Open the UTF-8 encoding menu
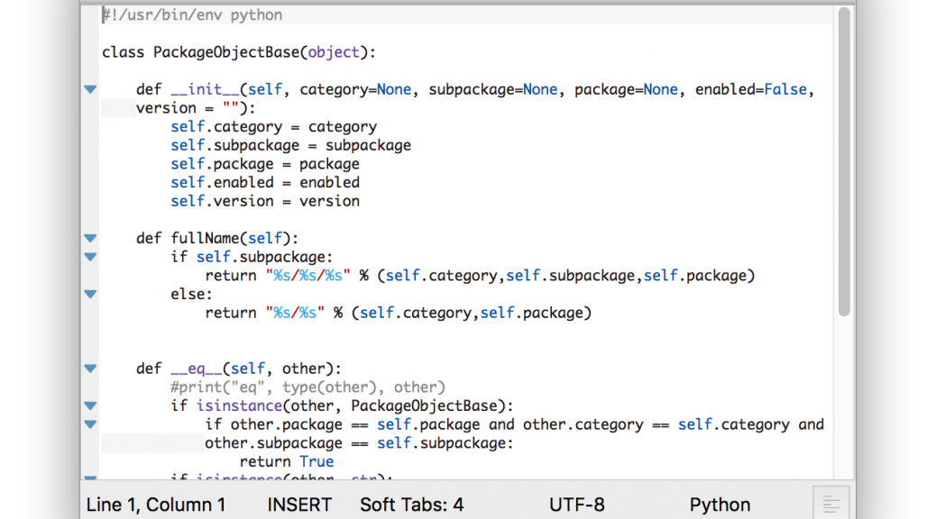The width and height of the screenshot is (936, 519). pos(577,505)
